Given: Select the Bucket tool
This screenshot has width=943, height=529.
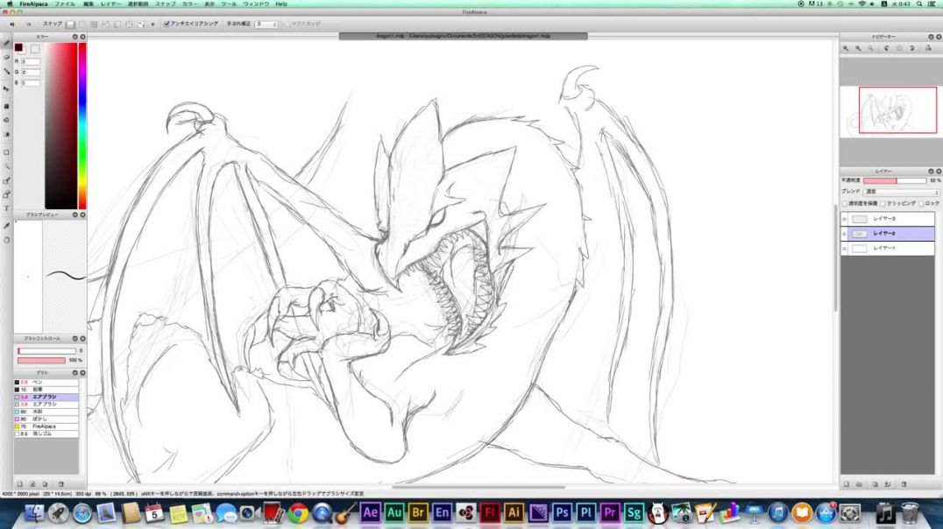Looking at the screenshot, I should tap(7, 120).
